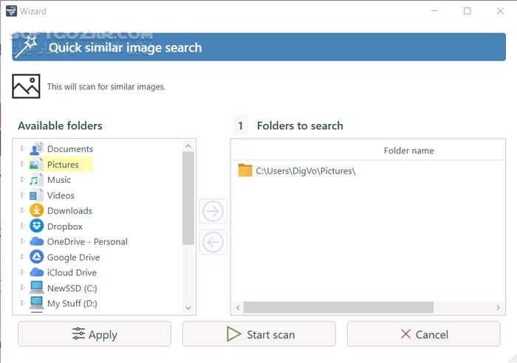Minimize the Wizard window
Image resolution: width=517 pixels, height=363 pixels.
click(x=434, y=11)
